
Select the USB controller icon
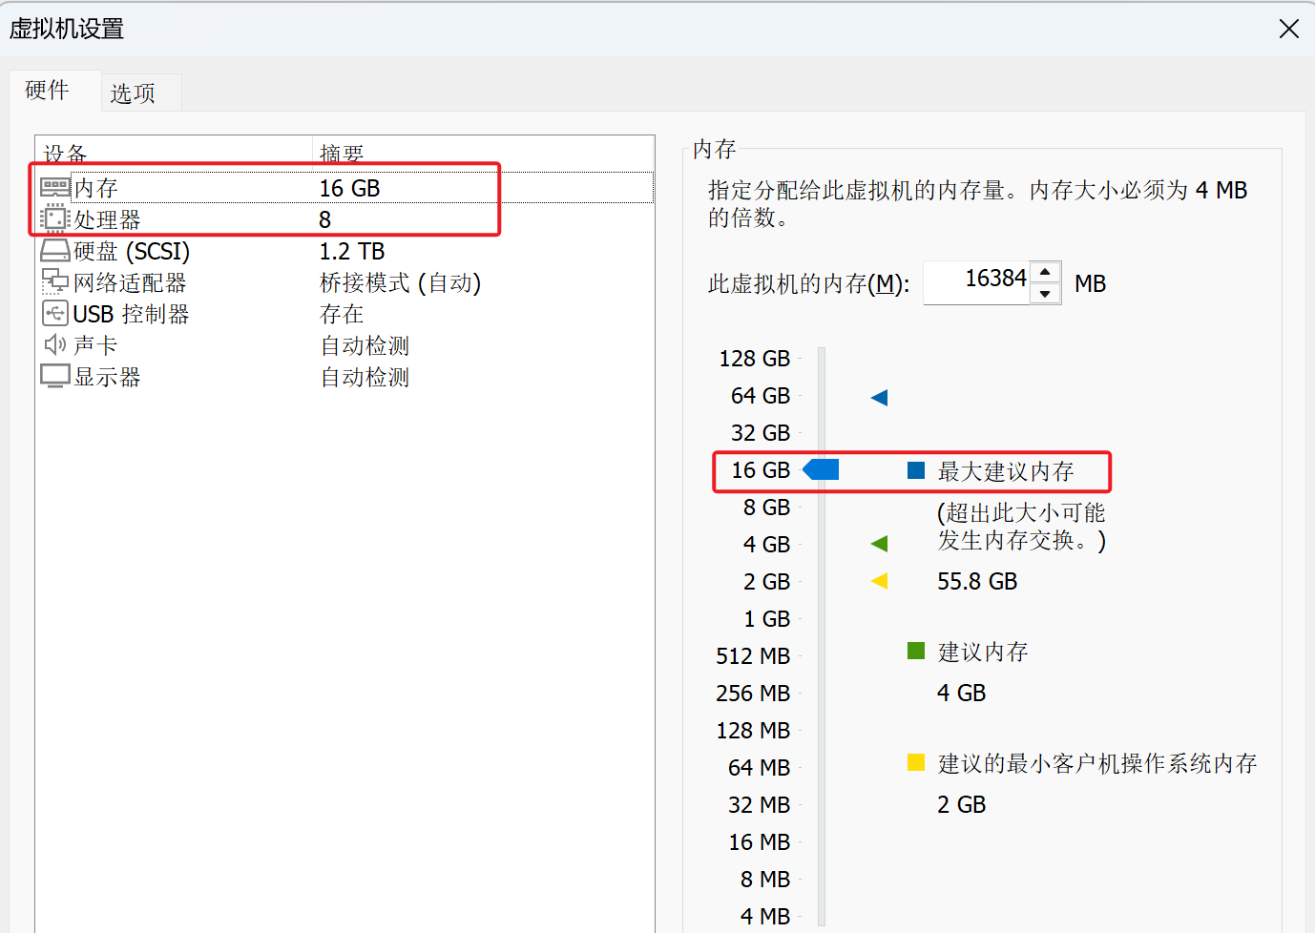pyautogui.click(x=55, y=314)
